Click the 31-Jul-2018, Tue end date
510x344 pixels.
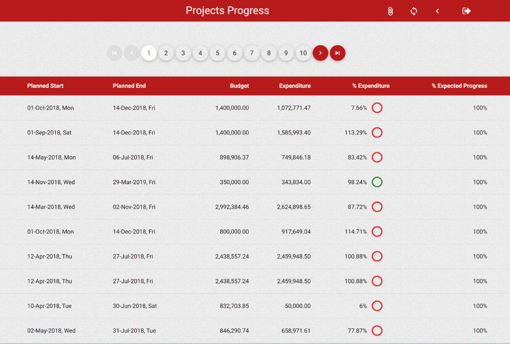click(134, 331)
